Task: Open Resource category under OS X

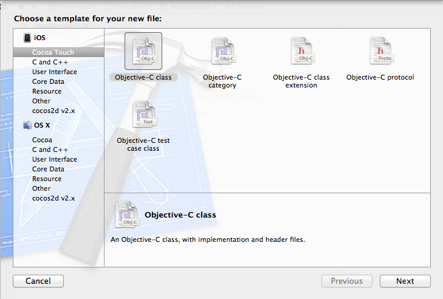Action: pyautogui.click(x=47, y=179)
